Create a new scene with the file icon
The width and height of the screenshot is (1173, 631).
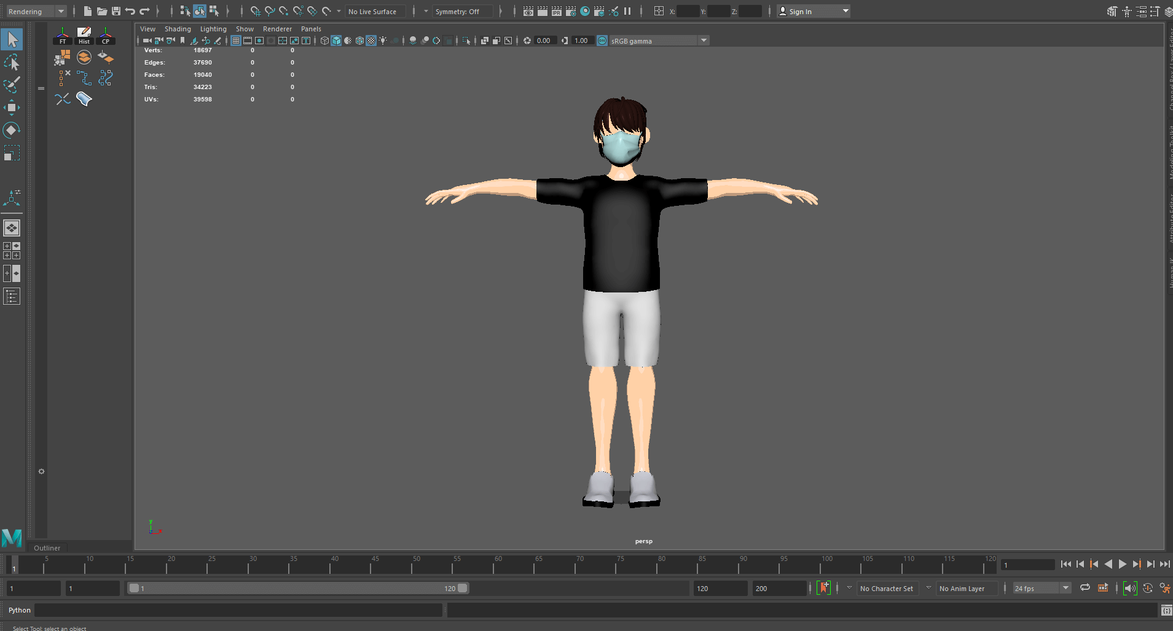coord(87,11)
